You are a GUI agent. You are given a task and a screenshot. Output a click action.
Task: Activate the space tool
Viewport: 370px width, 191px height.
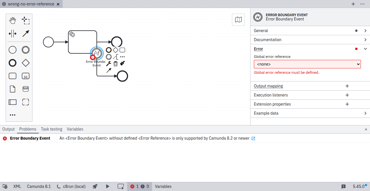click(x=13, y=33)
